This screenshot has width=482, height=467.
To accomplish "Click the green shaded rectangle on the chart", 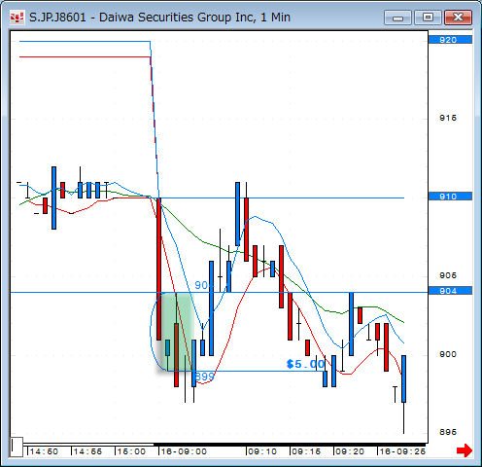I will click(x=177, y=332).
